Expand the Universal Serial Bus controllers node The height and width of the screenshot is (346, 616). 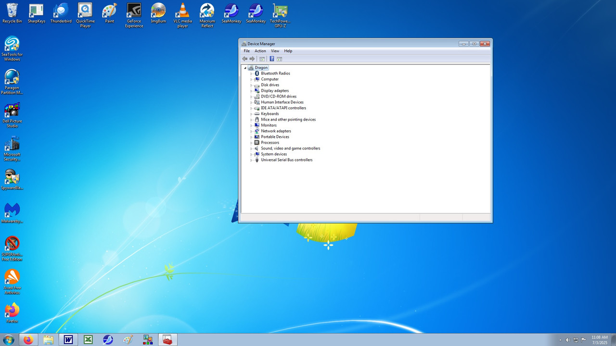pos(251,160)
